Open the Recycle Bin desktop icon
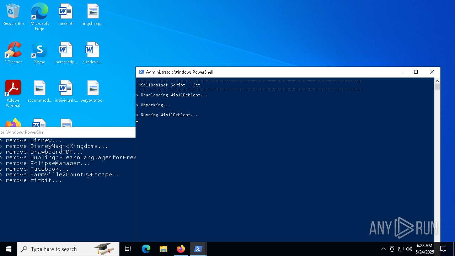Image resolution: width=455 pixels, height=256 pixels. 13,15
